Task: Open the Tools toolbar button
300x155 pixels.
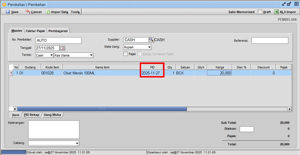Action: pyautogui.click(x=75, y=12)
